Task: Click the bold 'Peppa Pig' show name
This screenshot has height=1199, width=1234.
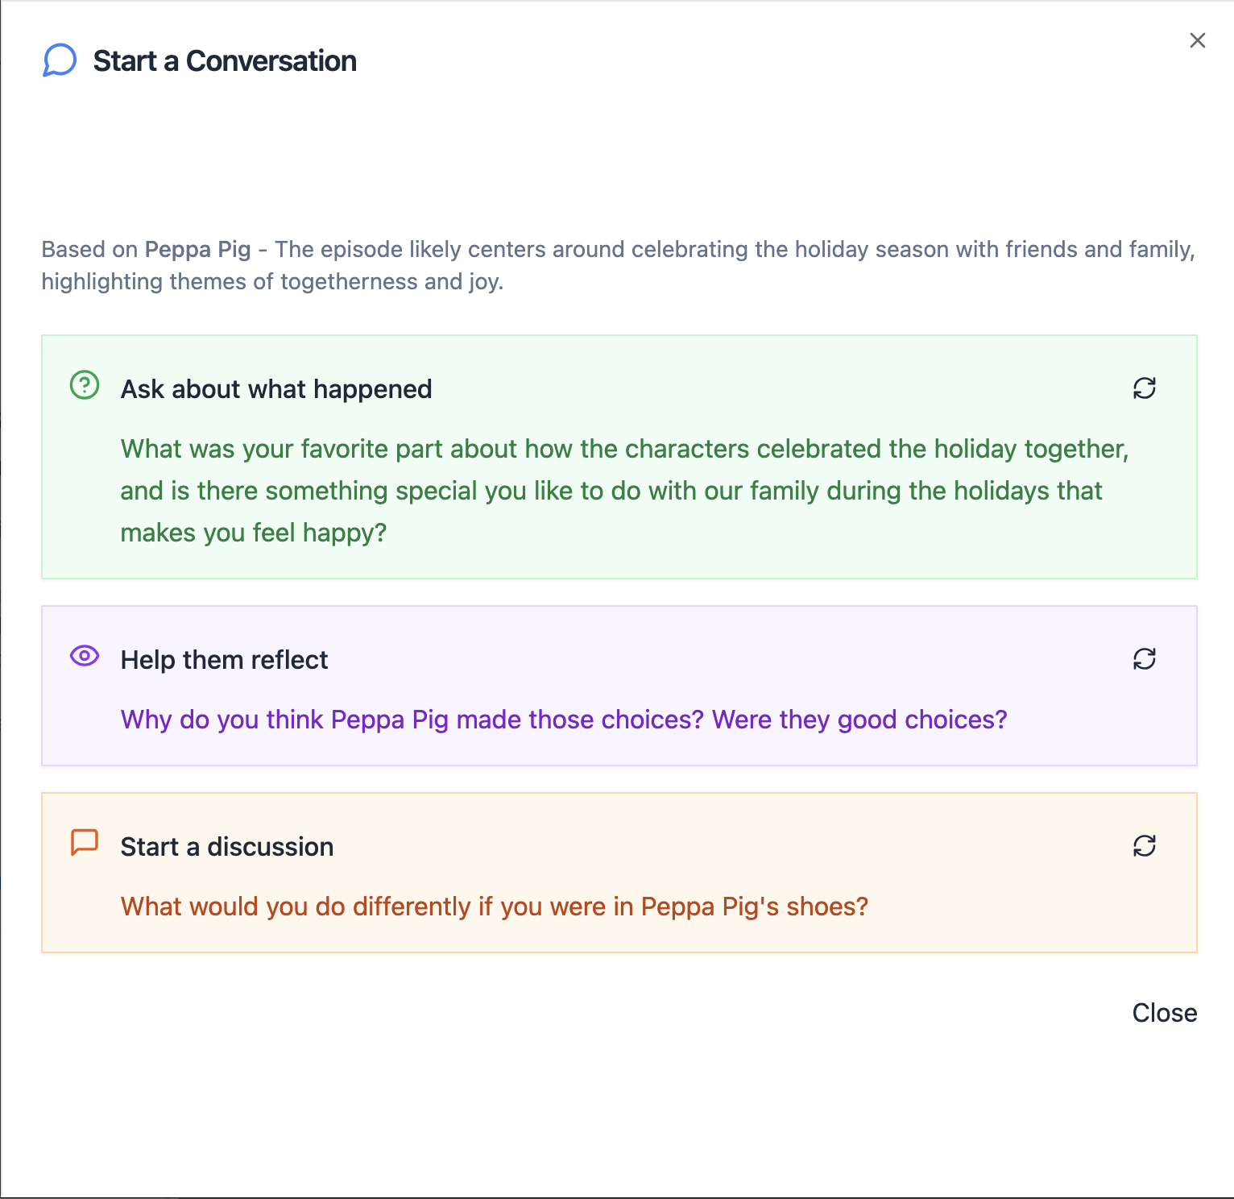Action: 198,249
